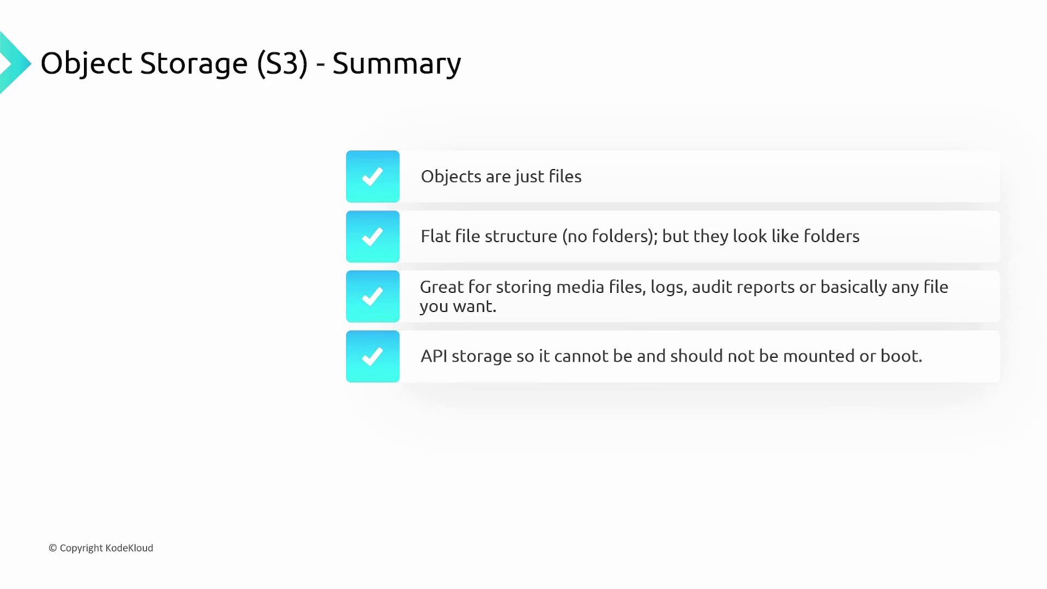Select the "you want." line of text
The width and height of the screenshot is (1047, 589).
pyautogui.click(x=458, y=306)
